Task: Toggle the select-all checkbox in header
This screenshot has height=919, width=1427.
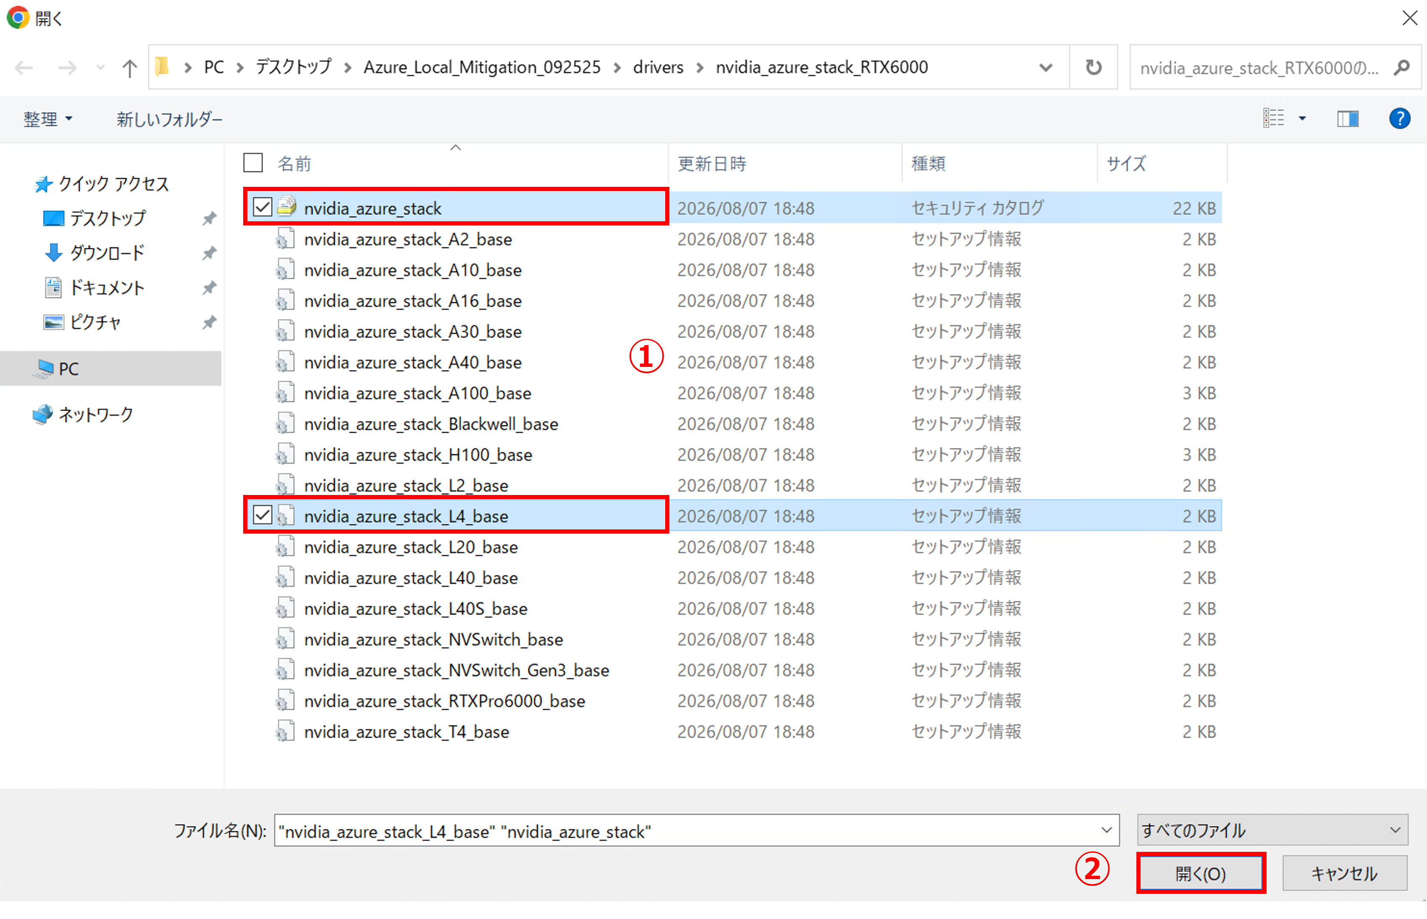Action: click(253, 162)
